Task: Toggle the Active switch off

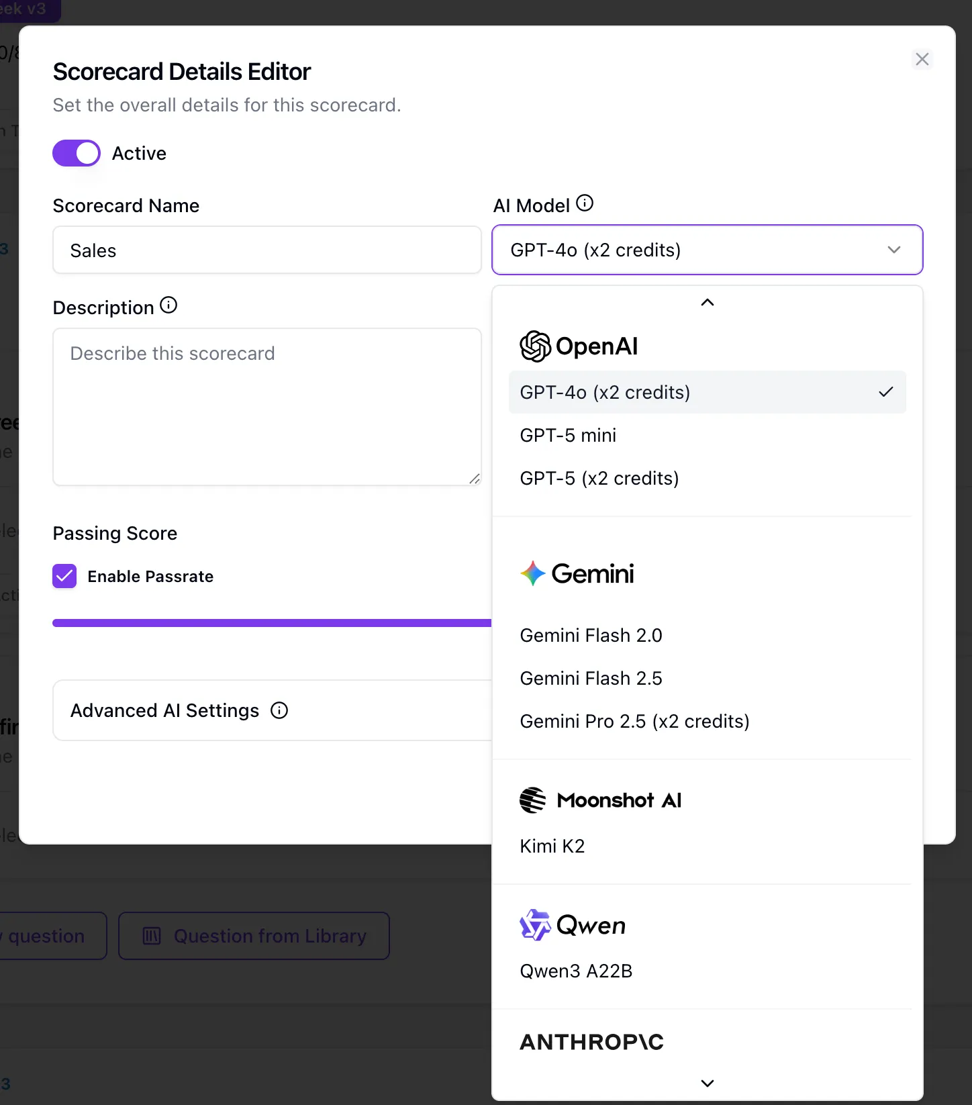Action: tap(77, 153)
